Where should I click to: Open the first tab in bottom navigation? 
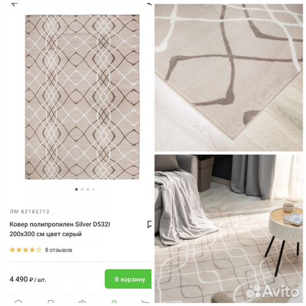coord(19,302)
